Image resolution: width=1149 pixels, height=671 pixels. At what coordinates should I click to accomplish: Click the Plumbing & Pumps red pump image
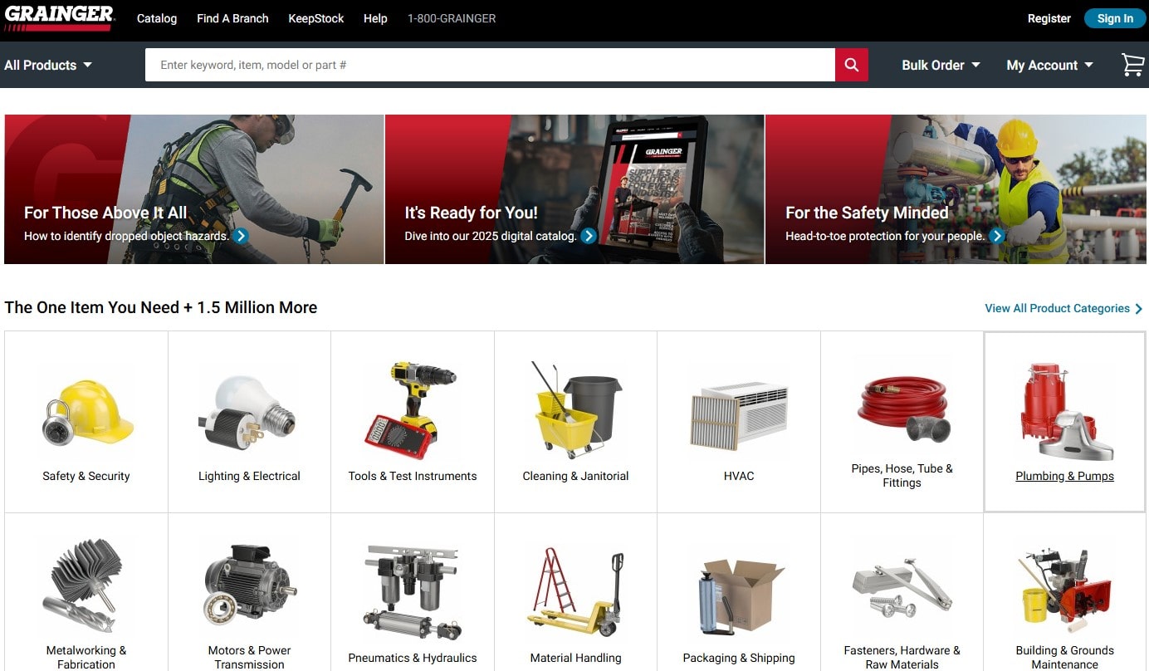coord(1065,411)
